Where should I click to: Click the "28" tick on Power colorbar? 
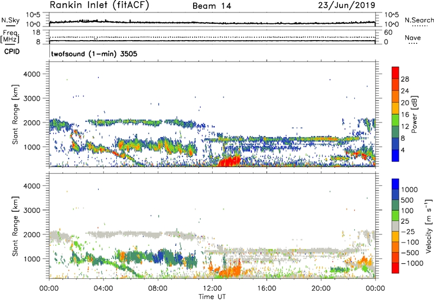coord(405,79)
